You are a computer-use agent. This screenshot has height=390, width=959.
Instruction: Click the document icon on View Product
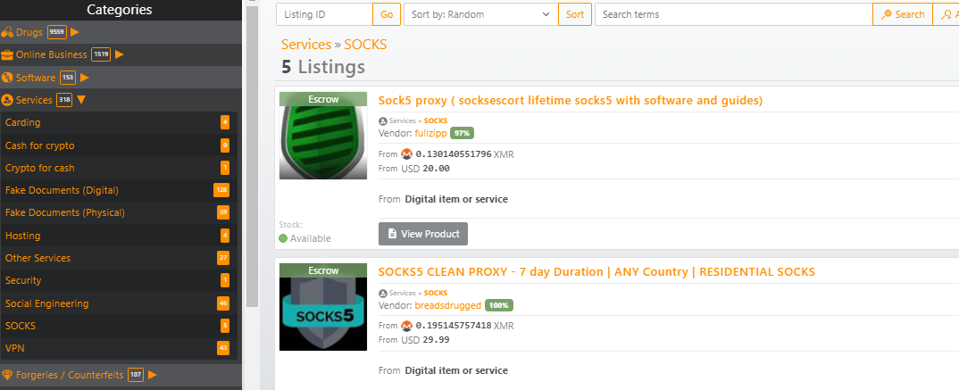392,234
